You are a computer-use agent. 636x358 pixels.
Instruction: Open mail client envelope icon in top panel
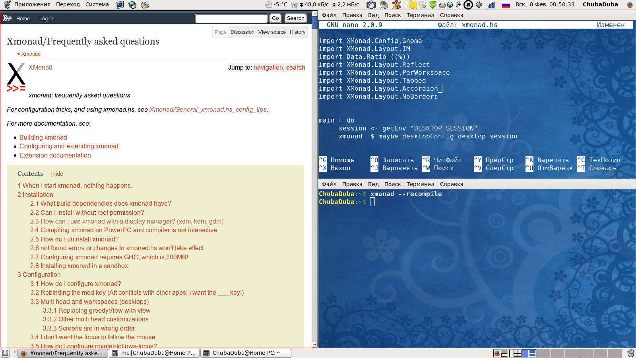(x=145, y=5)
